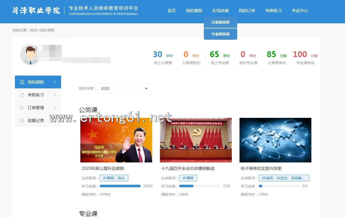Screen dimensions: 345x217
Task: Click the user profile avatar image
Action: [30, 55]
